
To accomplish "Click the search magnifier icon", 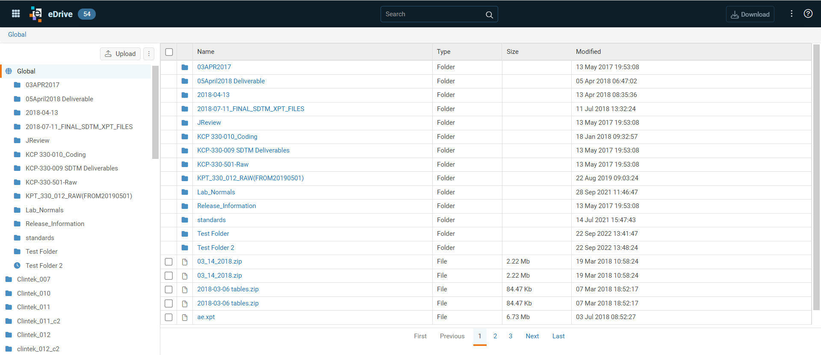I will [x=489, y=15].
